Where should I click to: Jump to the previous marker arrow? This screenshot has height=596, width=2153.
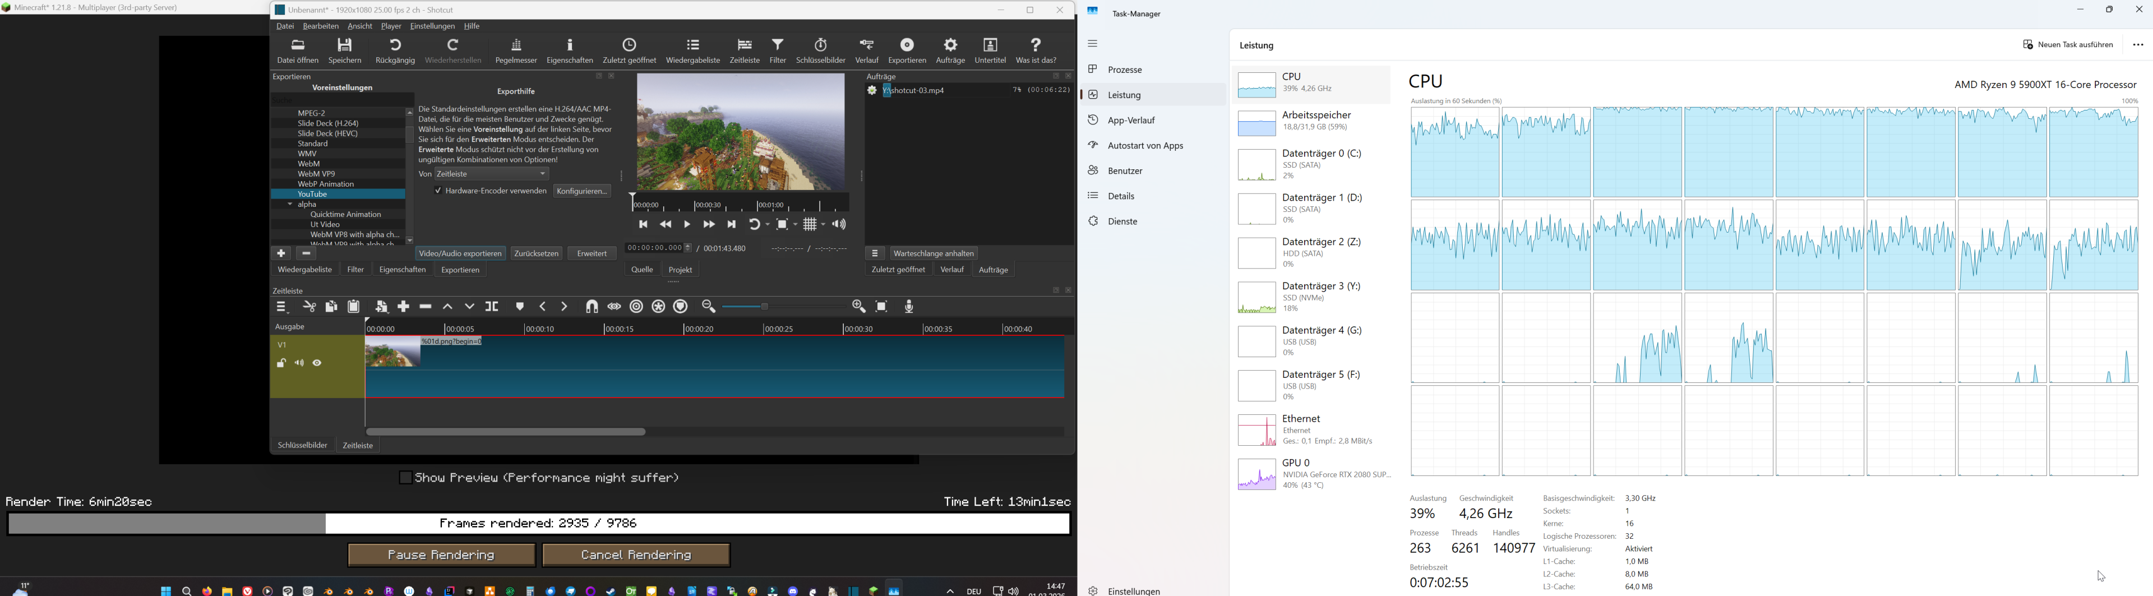coord(542,307)
